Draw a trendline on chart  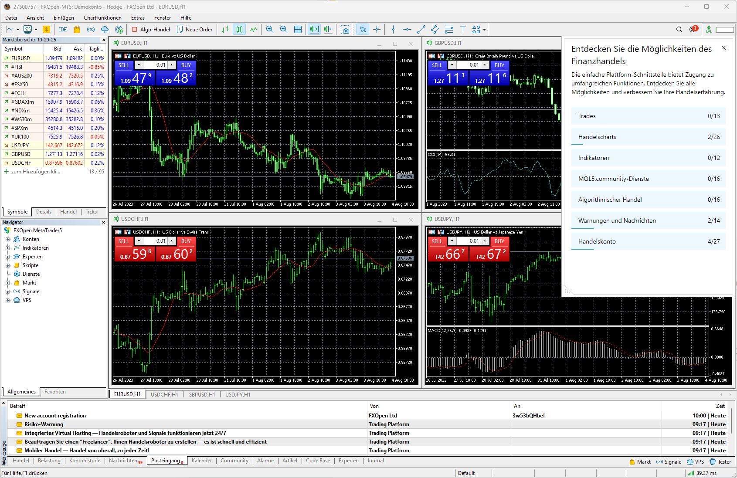coord(421,30)
